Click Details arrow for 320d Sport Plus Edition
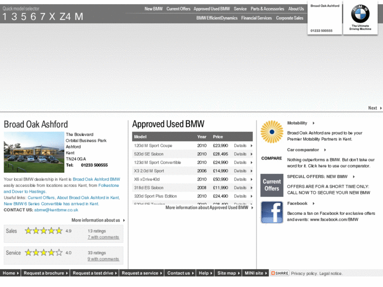The image size is (383, 287). pos(251,196)
